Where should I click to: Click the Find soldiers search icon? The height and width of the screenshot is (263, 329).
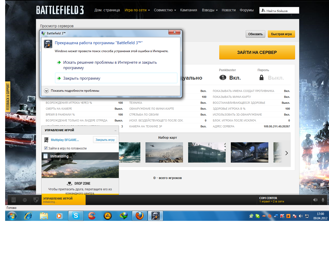tap(263, 10)
